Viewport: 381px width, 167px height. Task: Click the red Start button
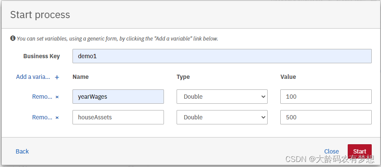click(360, 151)
